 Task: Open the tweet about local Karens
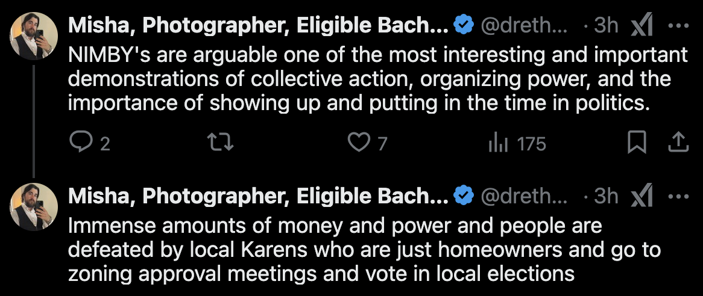[362, 250]
